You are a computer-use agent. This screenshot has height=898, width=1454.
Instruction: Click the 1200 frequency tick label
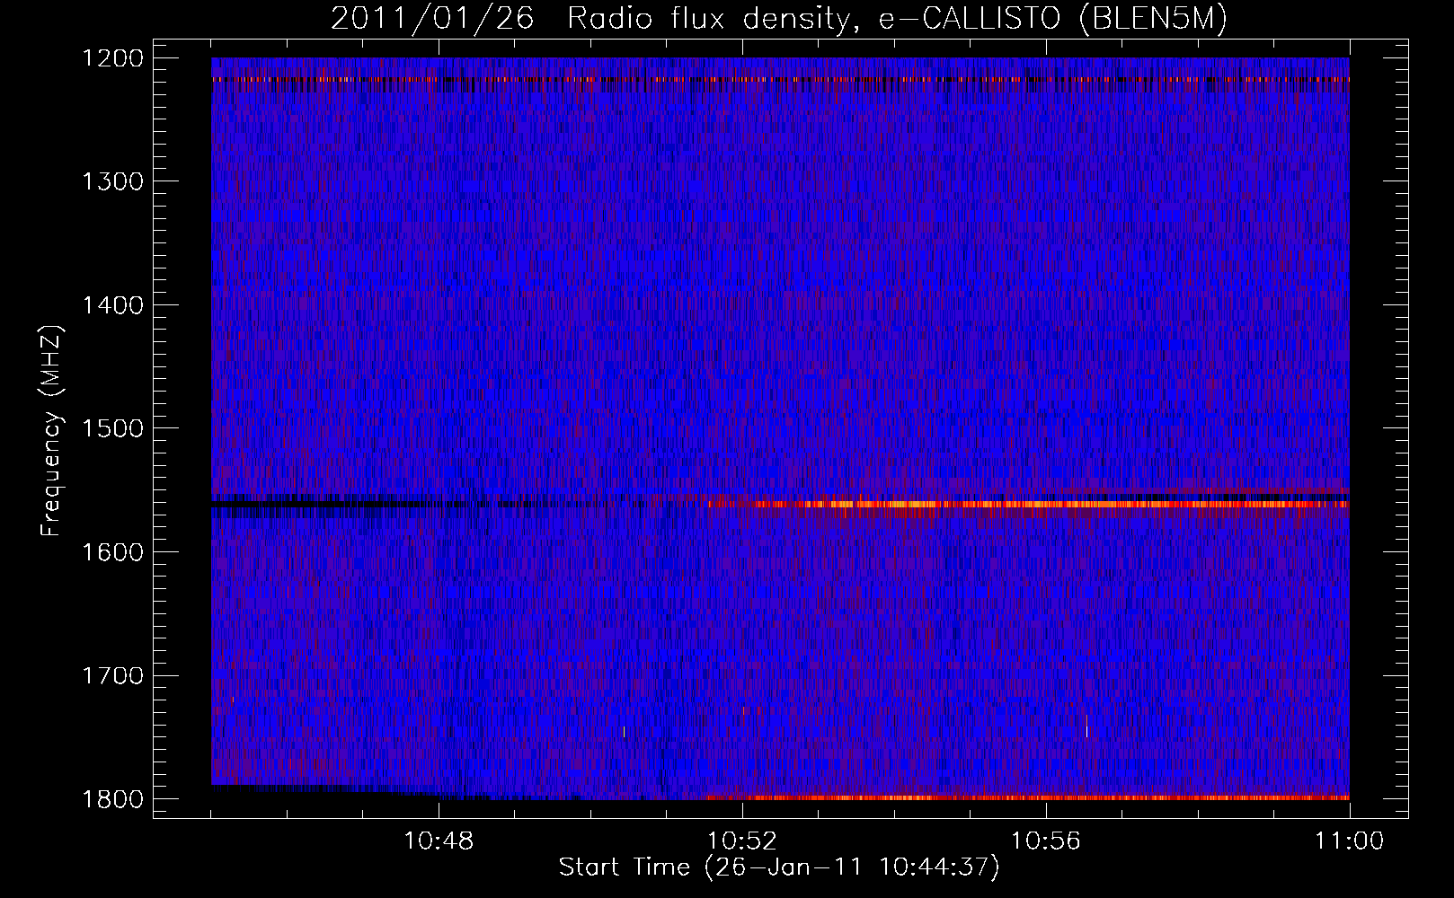112,58
